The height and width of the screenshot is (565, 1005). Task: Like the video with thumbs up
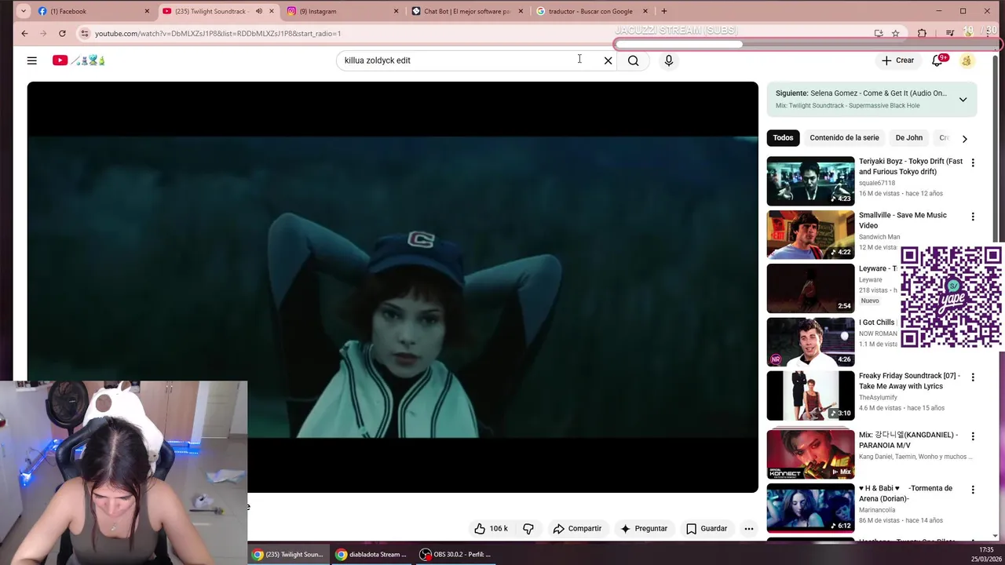point(490,529)
